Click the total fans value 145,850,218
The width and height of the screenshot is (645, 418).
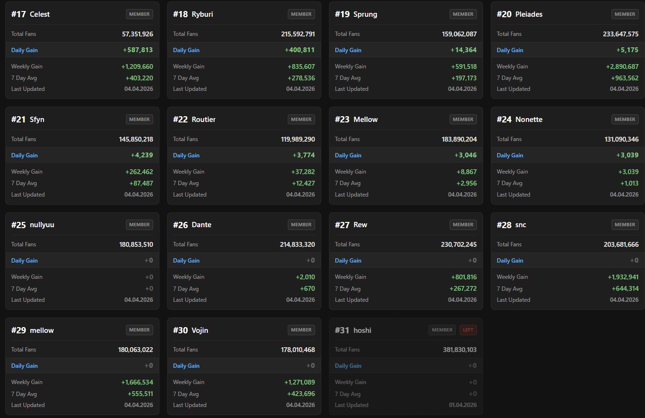pos(136,139)
